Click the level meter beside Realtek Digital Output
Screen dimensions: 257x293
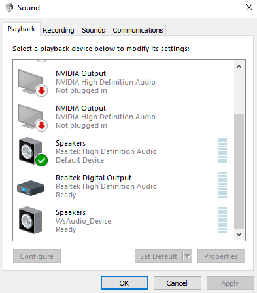[x=222, y=186]
